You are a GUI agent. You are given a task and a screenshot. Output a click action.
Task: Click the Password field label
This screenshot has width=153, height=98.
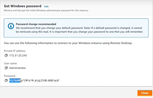(x=10, y=76)
